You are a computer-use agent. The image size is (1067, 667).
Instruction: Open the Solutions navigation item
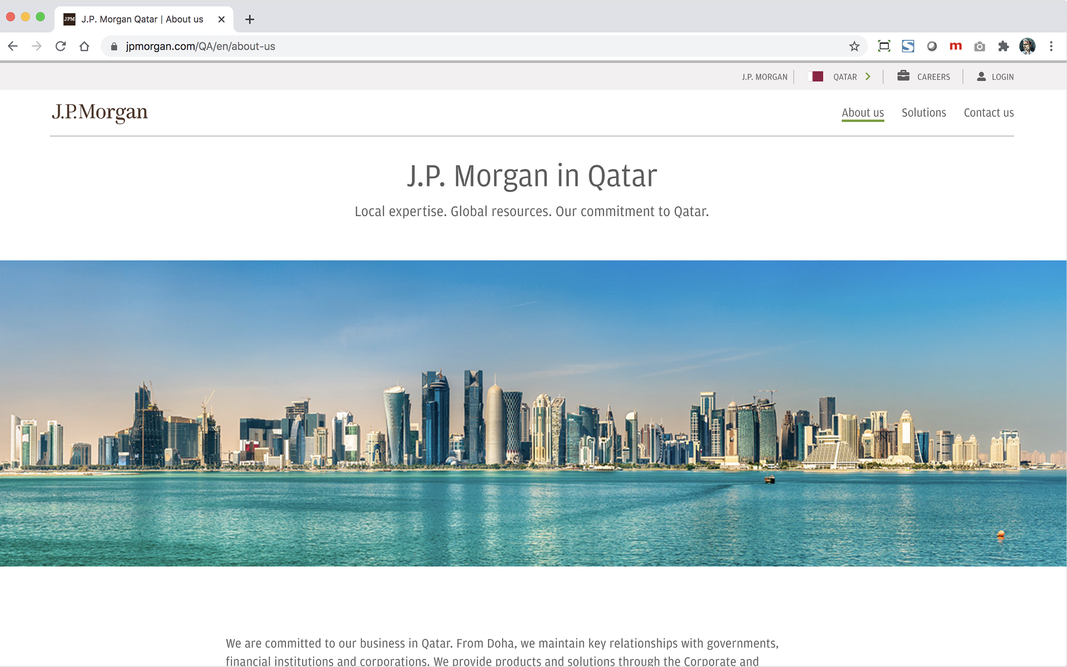[924, 113]
